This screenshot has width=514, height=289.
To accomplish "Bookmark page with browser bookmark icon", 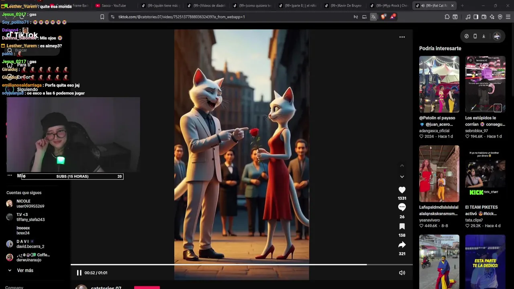I will point(102,17).
